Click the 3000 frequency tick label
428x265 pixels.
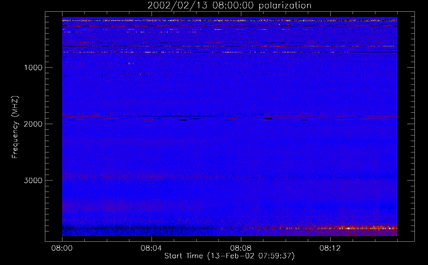33,180
